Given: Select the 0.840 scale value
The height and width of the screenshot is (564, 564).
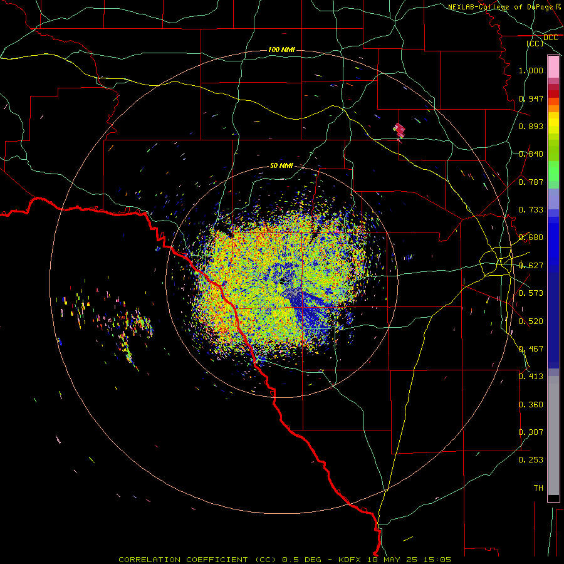Looking at the screenshot, I should pyautogui.click(x=531, y=154).
